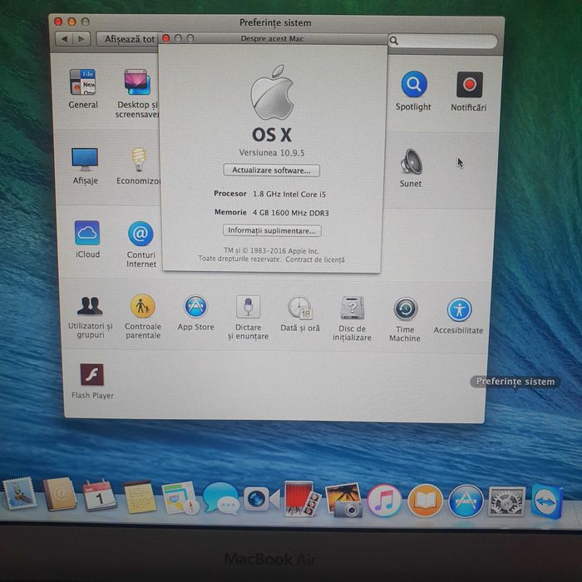Go forward with toolbar forward arrow
582x582 pixels.
[81, 38]
